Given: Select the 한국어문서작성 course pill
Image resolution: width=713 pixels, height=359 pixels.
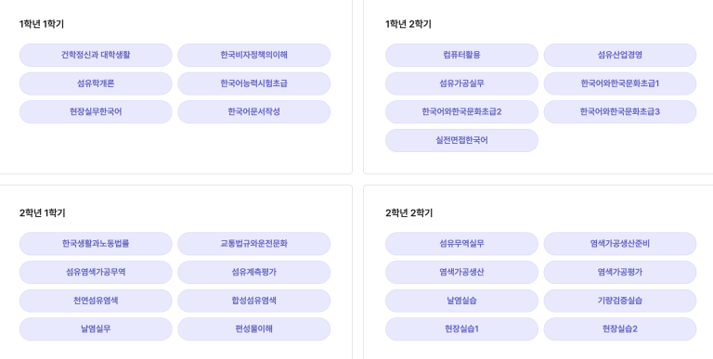Looking at the screenshot, I should pyautogui.click(x=254, y=112).
